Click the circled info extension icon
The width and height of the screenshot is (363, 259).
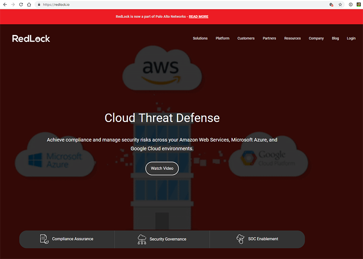pos(350,4)
